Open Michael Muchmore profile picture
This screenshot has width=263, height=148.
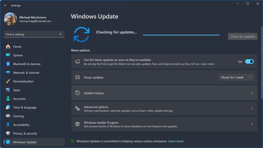pos(10,19)
